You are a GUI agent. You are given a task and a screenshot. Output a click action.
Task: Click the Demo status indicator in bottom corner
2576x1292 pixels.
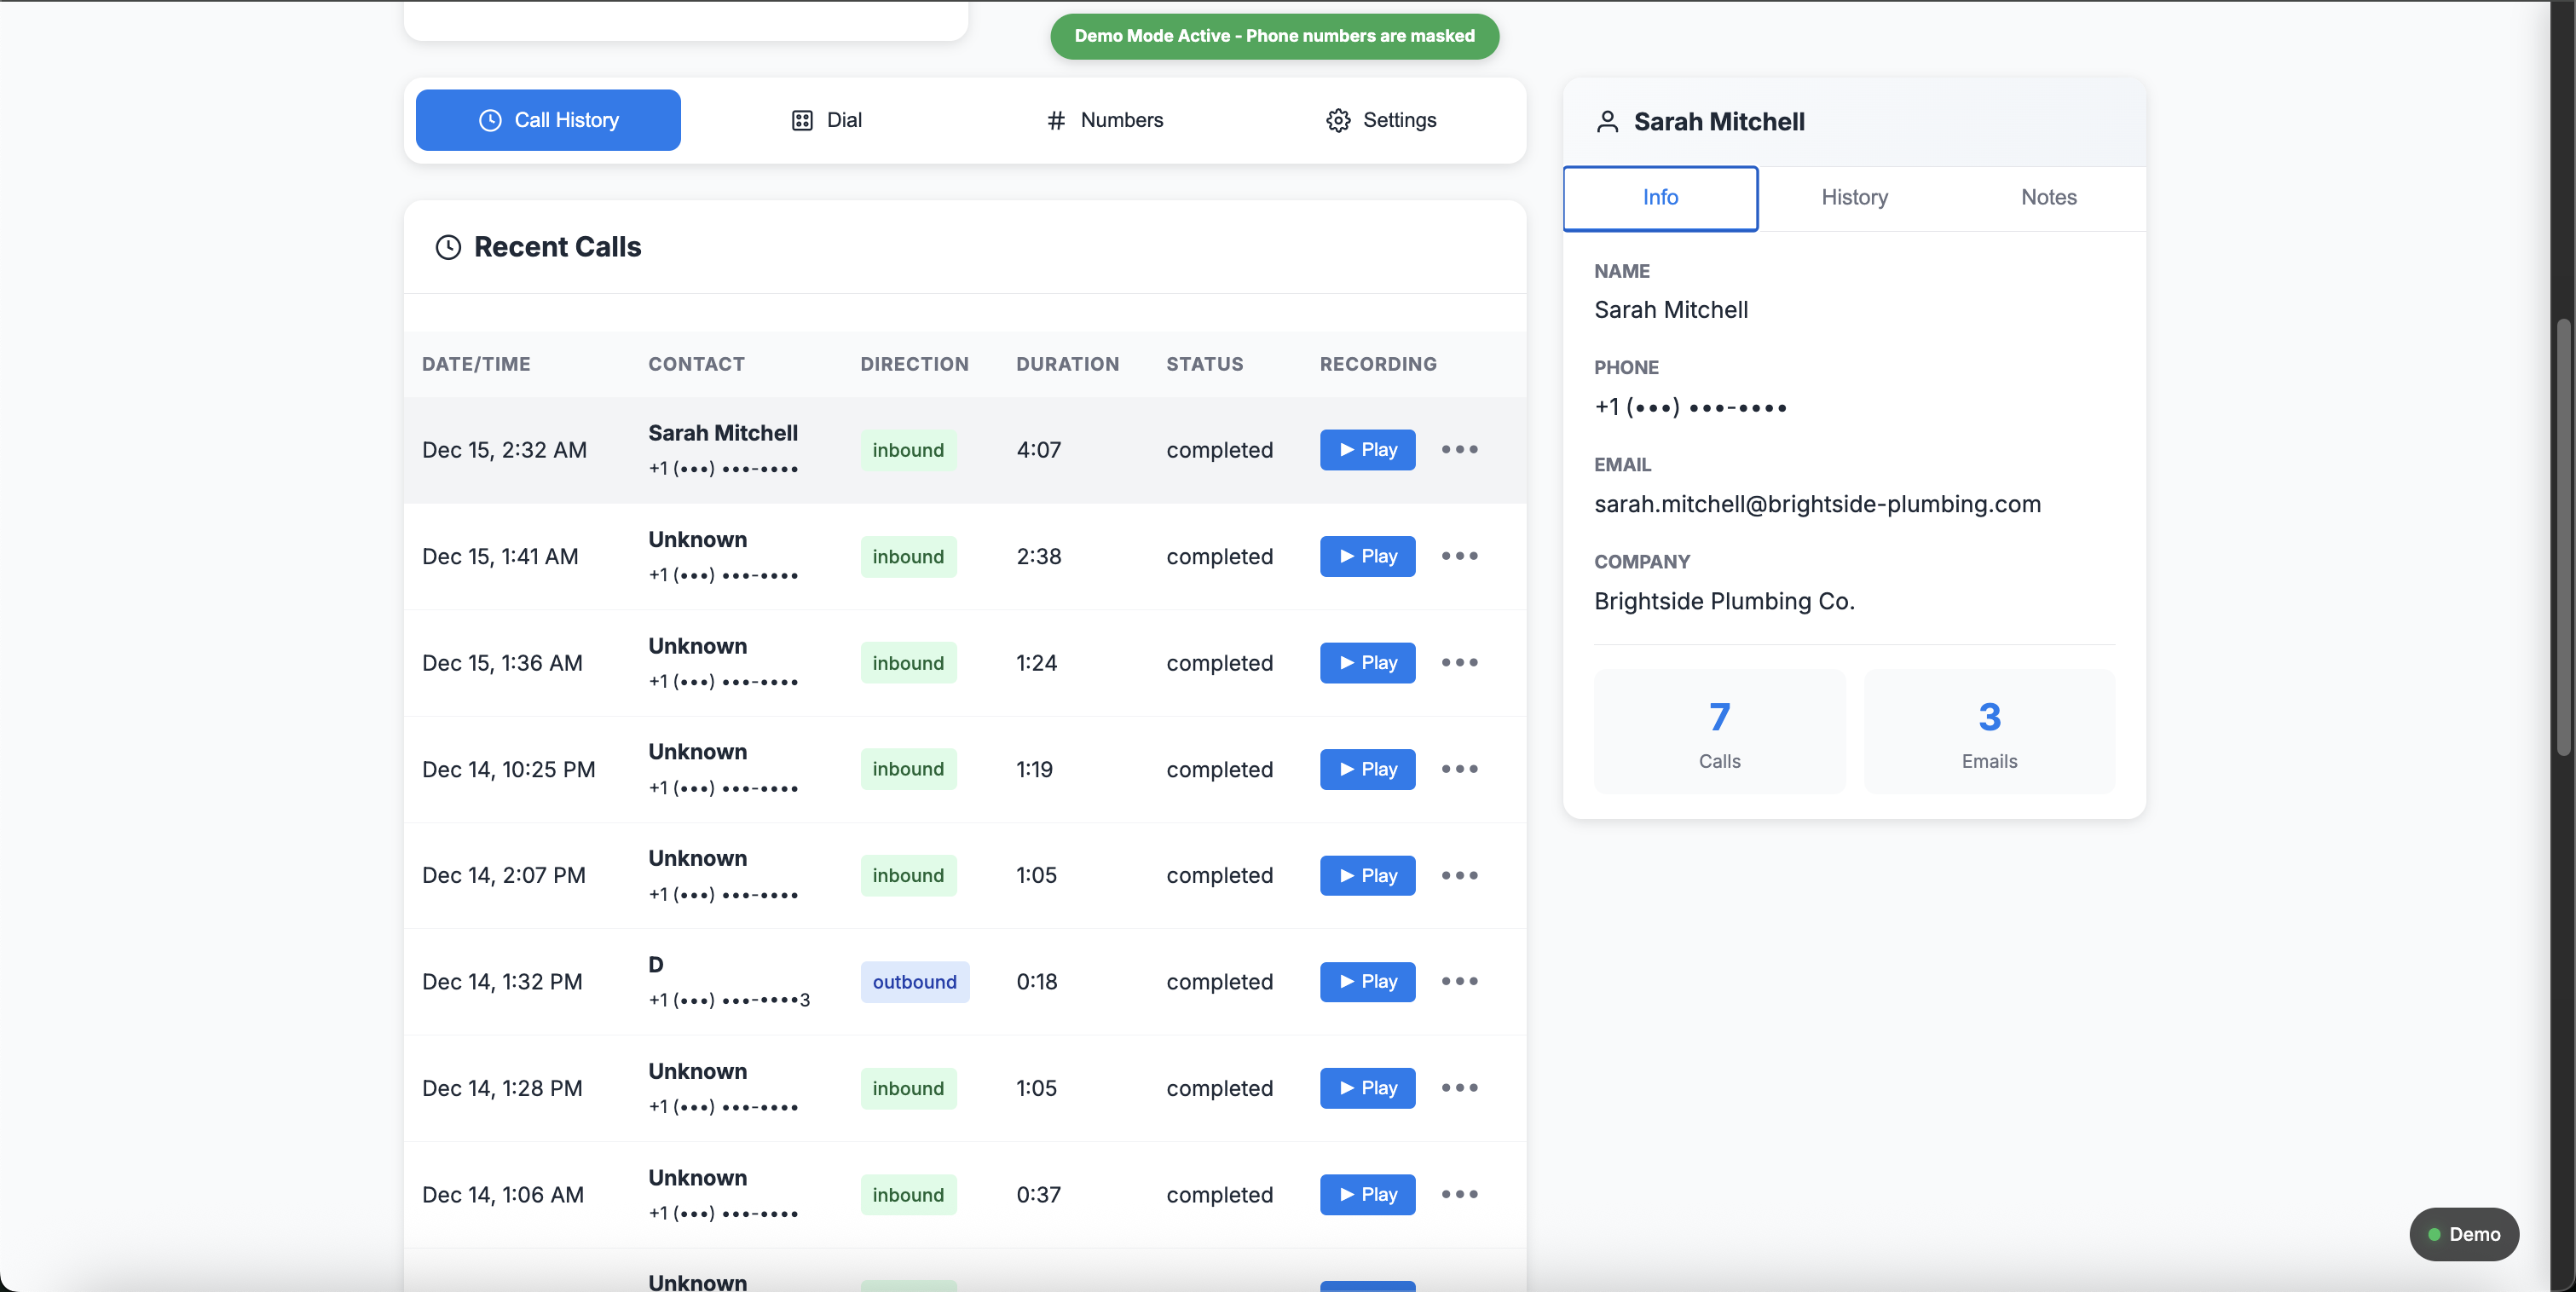(2464, 1234)
